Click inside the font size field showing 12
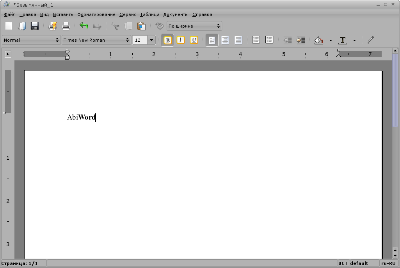 click(140, 40)
